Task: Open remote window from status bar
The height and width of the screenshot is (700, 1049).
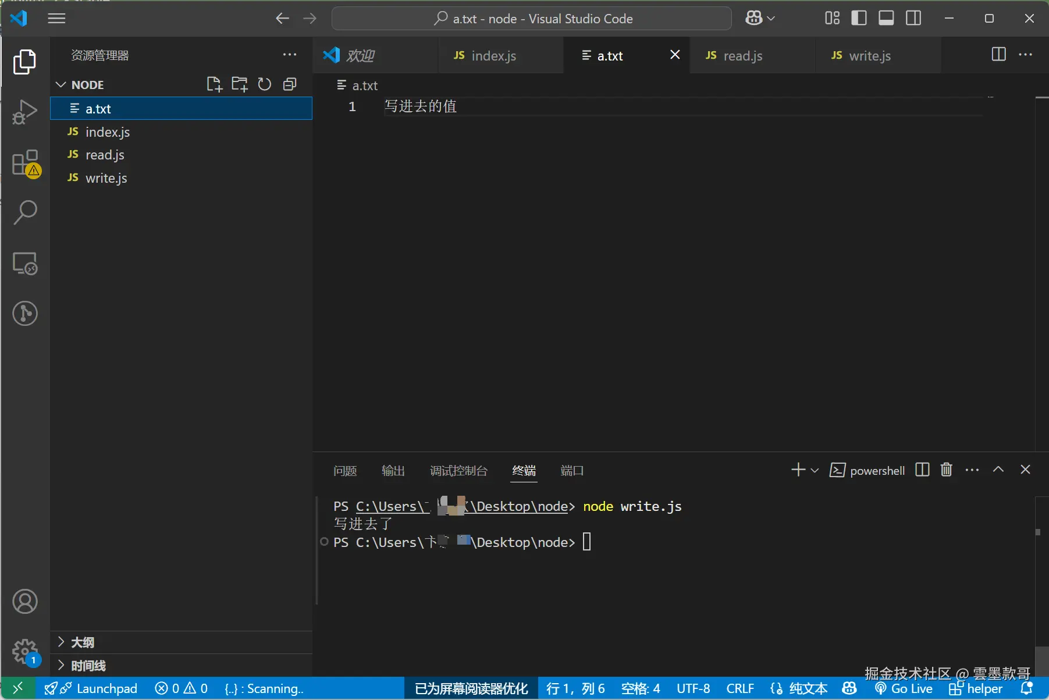Action: click(18, 688)
